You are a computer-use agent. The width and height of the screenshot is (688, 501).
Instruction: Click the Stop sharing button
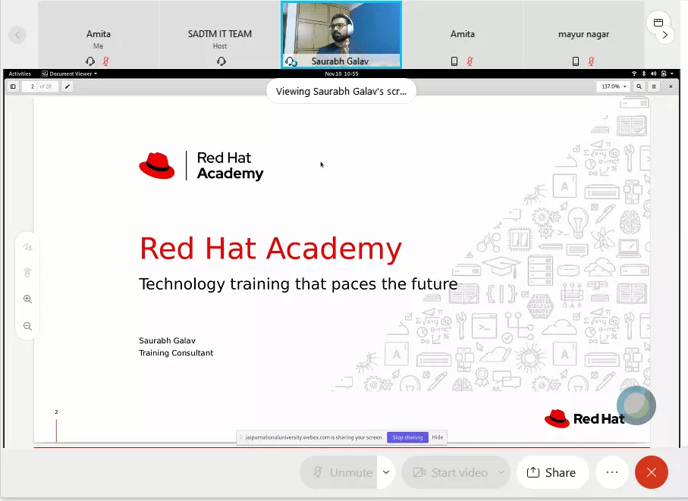[x=407, y=437]
